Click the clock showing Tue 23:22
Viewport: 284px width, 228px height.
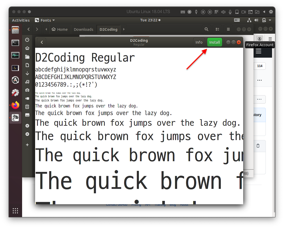click(150, 20)
